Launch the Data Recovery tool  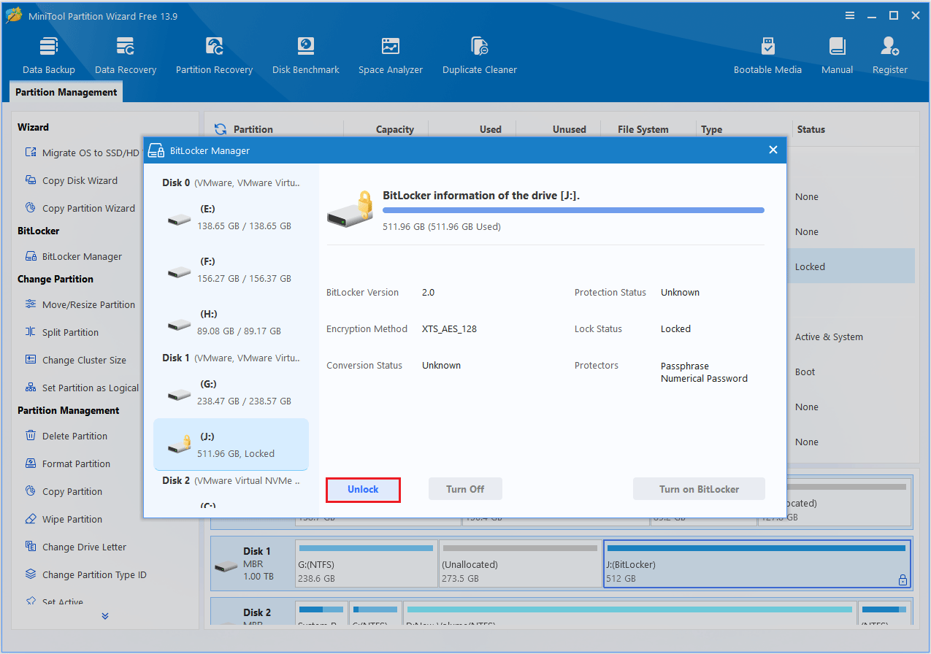[x=126, y=56]
